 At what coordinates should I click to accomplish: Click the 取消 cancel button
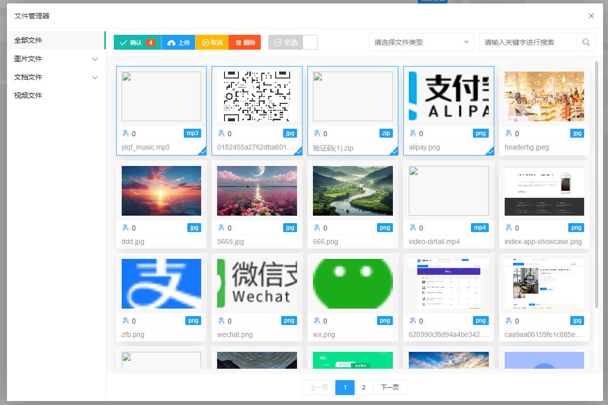click(x=212, y=42)
